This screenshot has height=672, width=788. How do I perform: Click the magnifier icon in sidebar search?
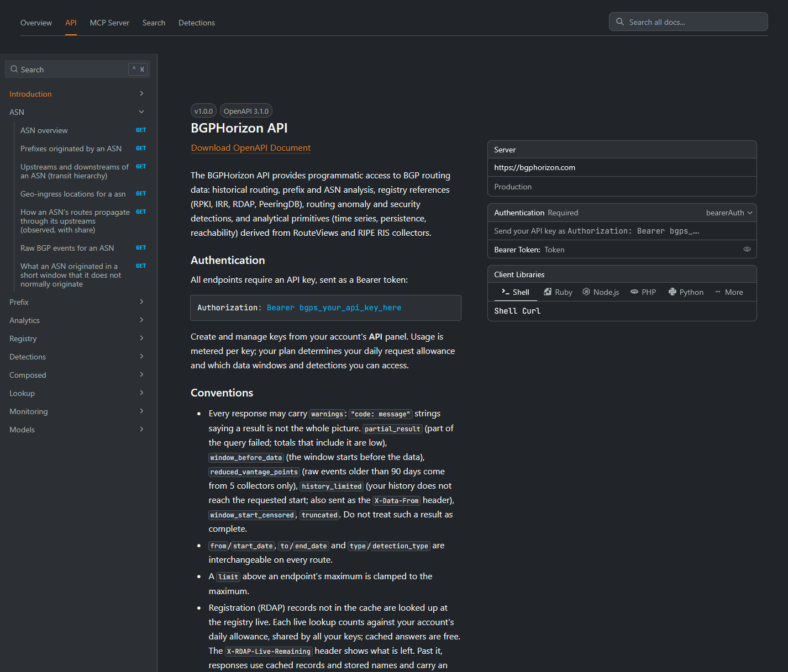pos(14,69)
